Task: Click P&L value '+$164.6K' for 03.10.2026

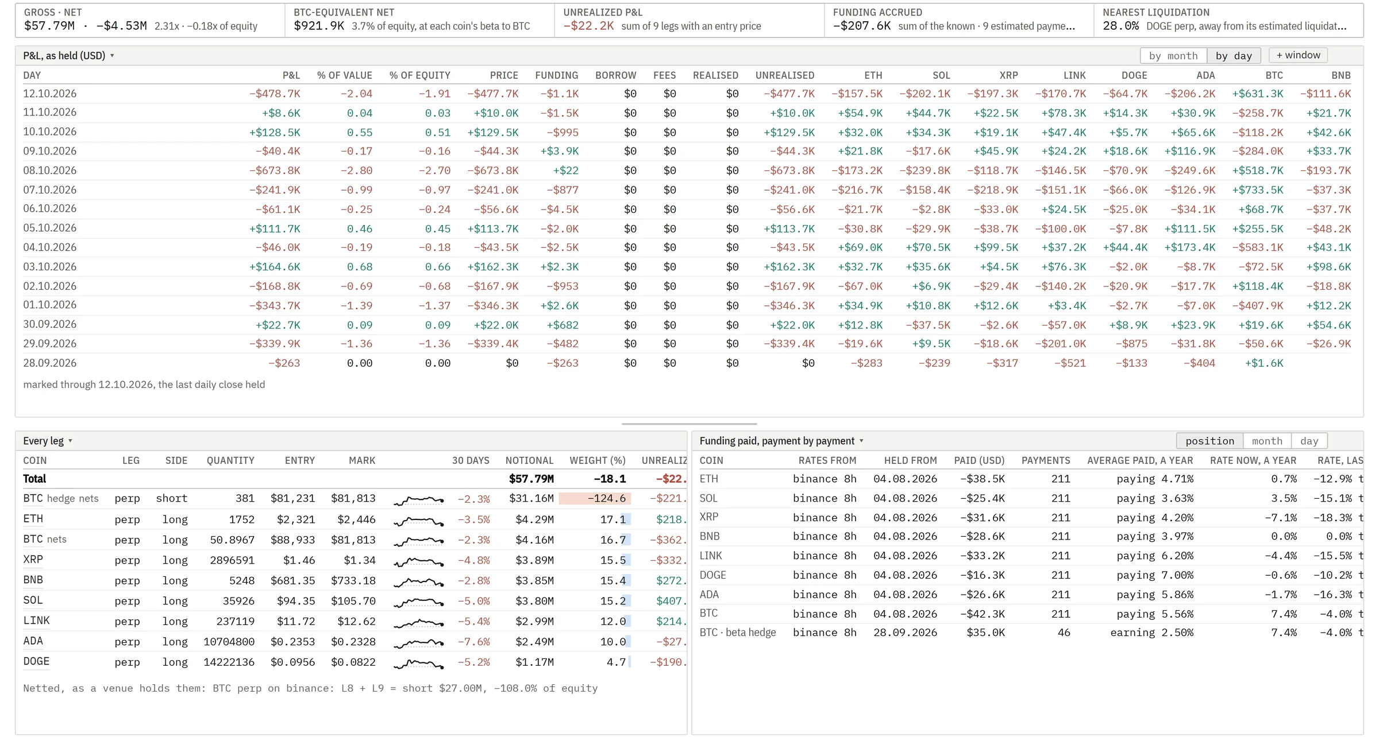Action: [x=274, y=267]
